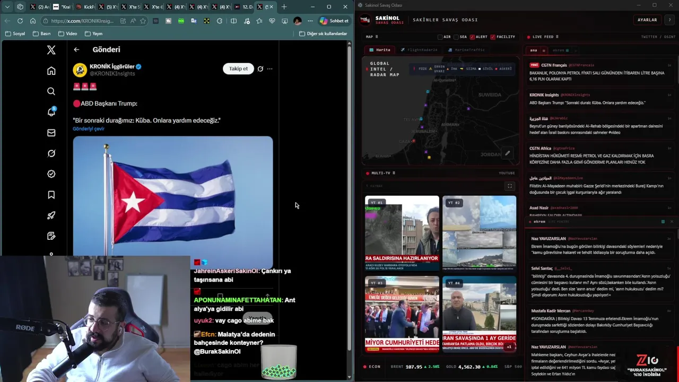Click the browser address bar URL
Screen dimensions: 679x382
pyautogui.click(x=82, y=21)
